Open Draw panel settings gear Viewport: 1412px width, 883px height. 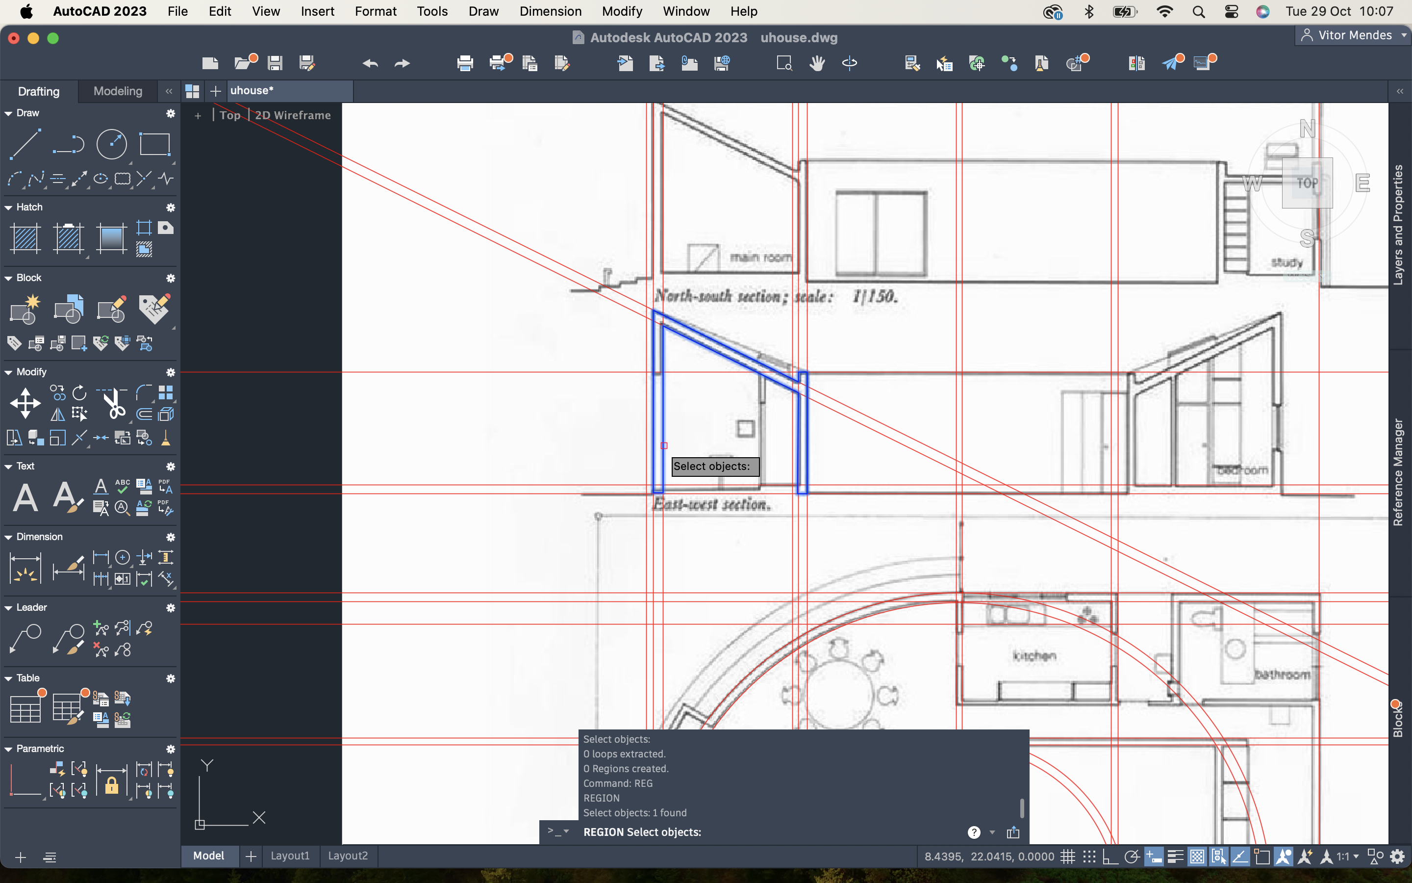(171, 113)
